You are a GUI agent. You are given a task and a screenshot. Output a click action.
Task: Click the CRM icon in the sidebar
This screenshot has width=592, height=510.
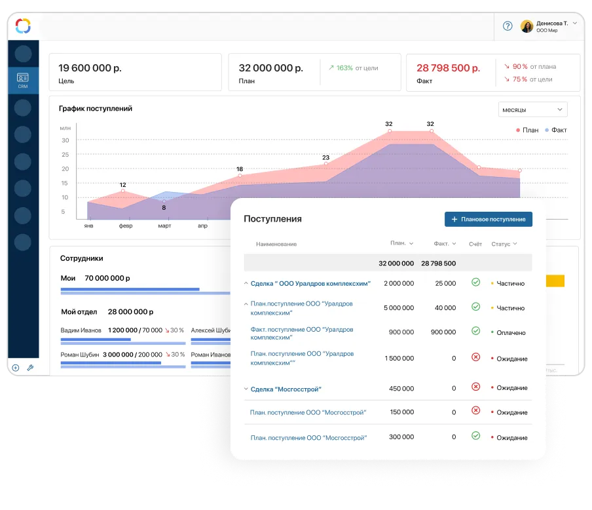[x=23, y=80]
